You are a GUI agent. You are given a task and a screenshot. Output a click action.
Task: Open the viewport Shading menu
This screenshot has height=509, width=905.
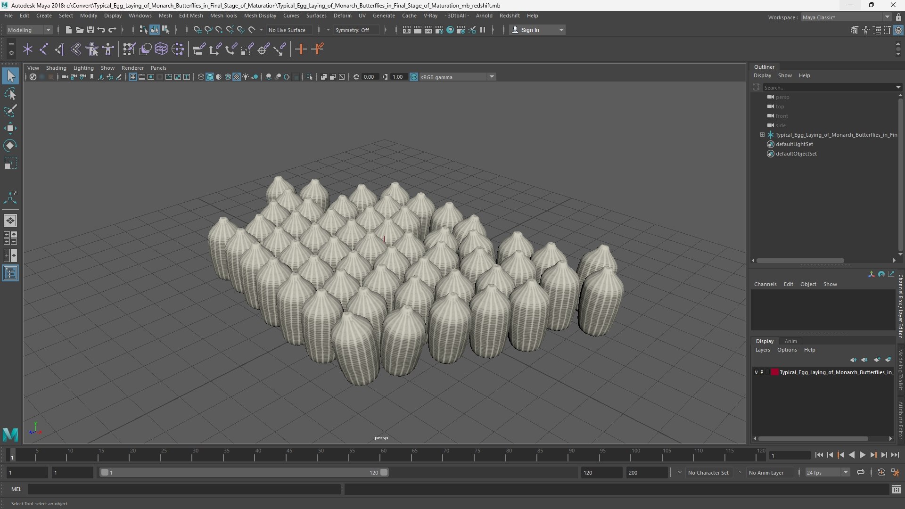click(56, 68)
